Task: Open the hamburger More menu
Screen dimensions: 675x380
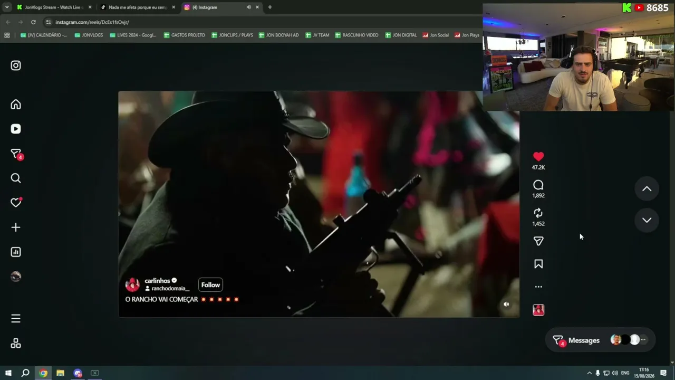Action: (x=16, y=319)
